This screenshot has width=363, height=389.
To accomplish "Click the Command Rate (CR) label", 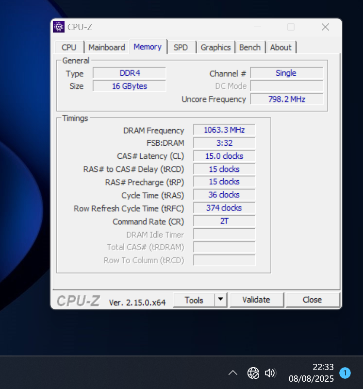I will click(148, 221).
